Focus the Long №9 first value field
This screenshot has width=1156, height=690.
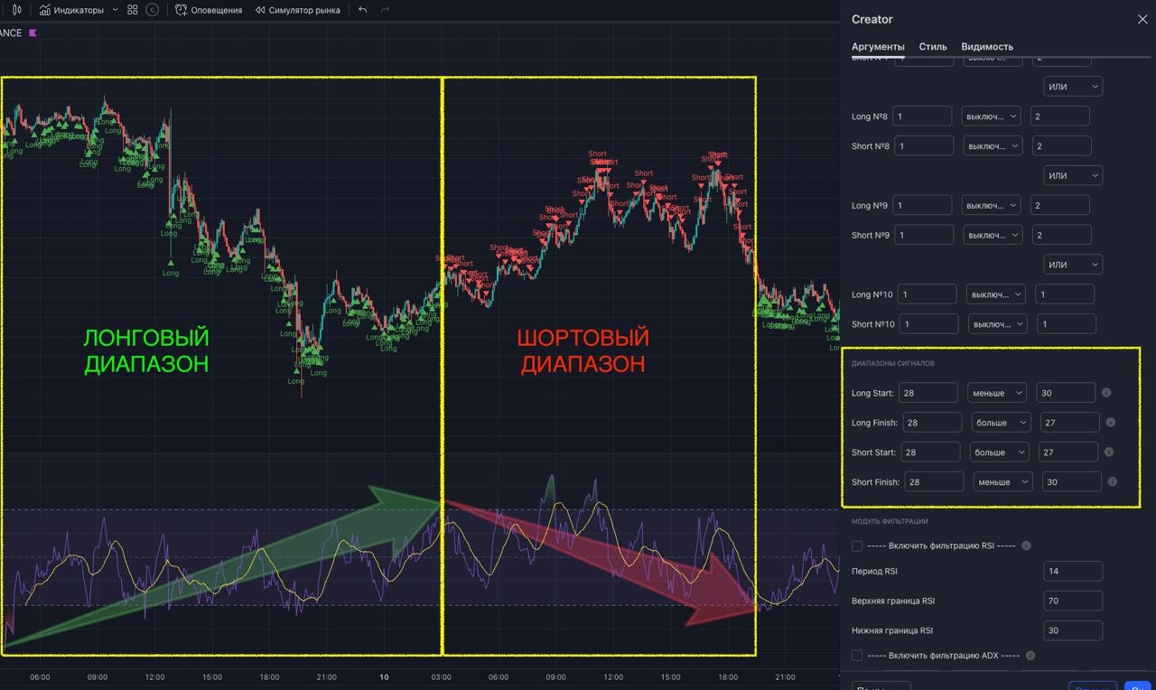click(x=923, y=205)
